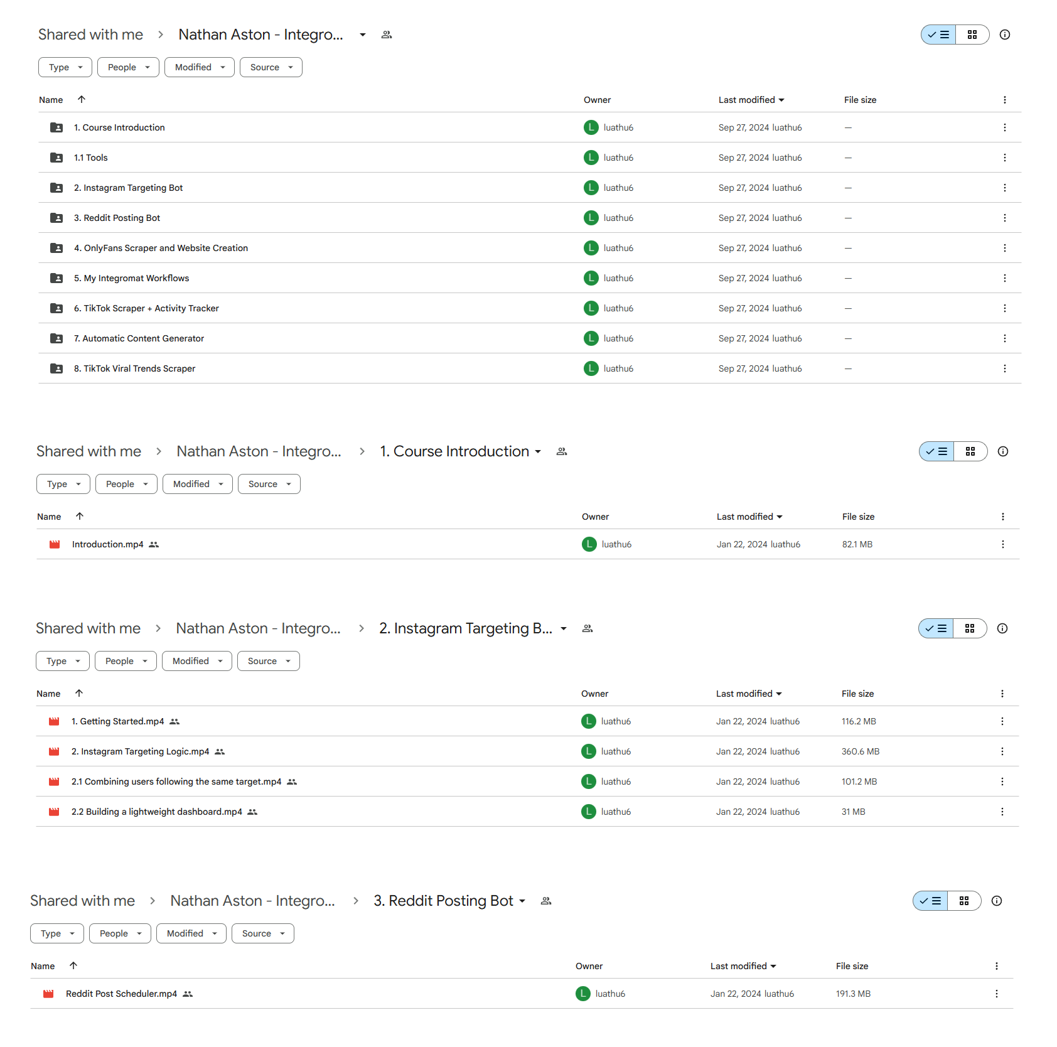Viewport: 1057px width, 1047px height.
Task: Click shared people icon beside Nathan Aston title
Action: click(387, 35)
